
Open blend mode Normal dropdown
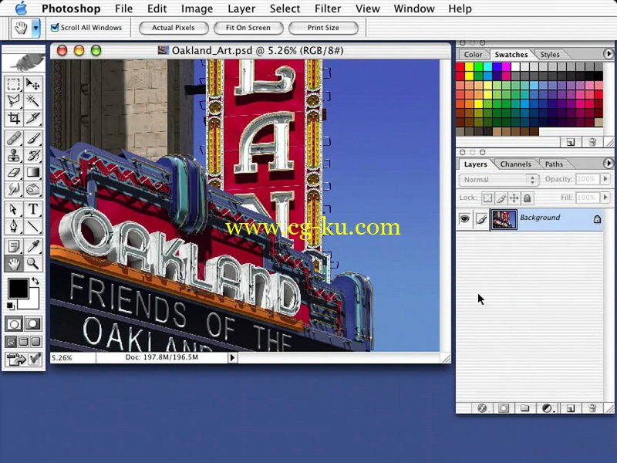point(498,180)
